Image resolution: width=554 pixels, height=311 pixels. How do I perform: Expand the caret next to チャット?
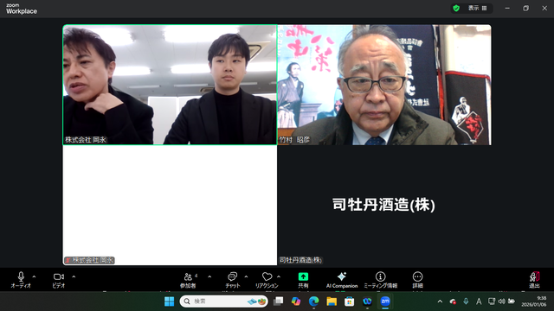point(246,276)
